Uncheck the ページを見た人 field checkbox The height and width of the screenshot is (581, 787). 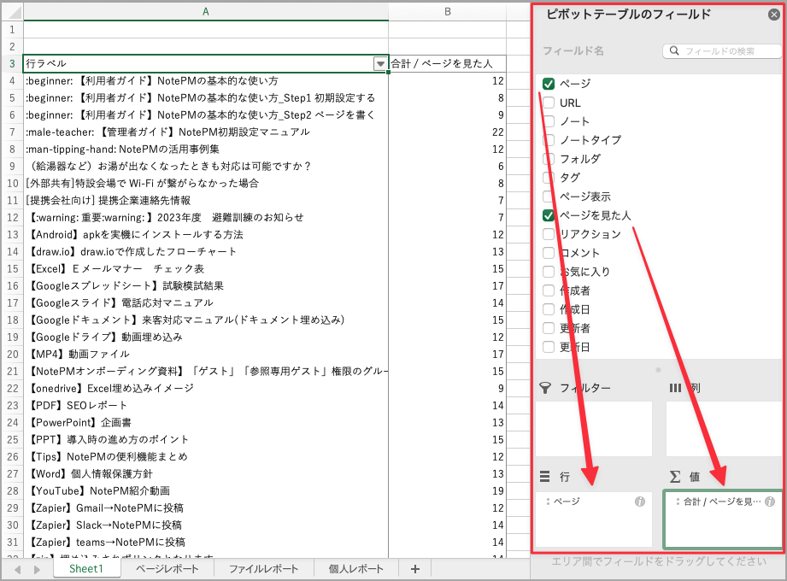click(x=549, y=216)
